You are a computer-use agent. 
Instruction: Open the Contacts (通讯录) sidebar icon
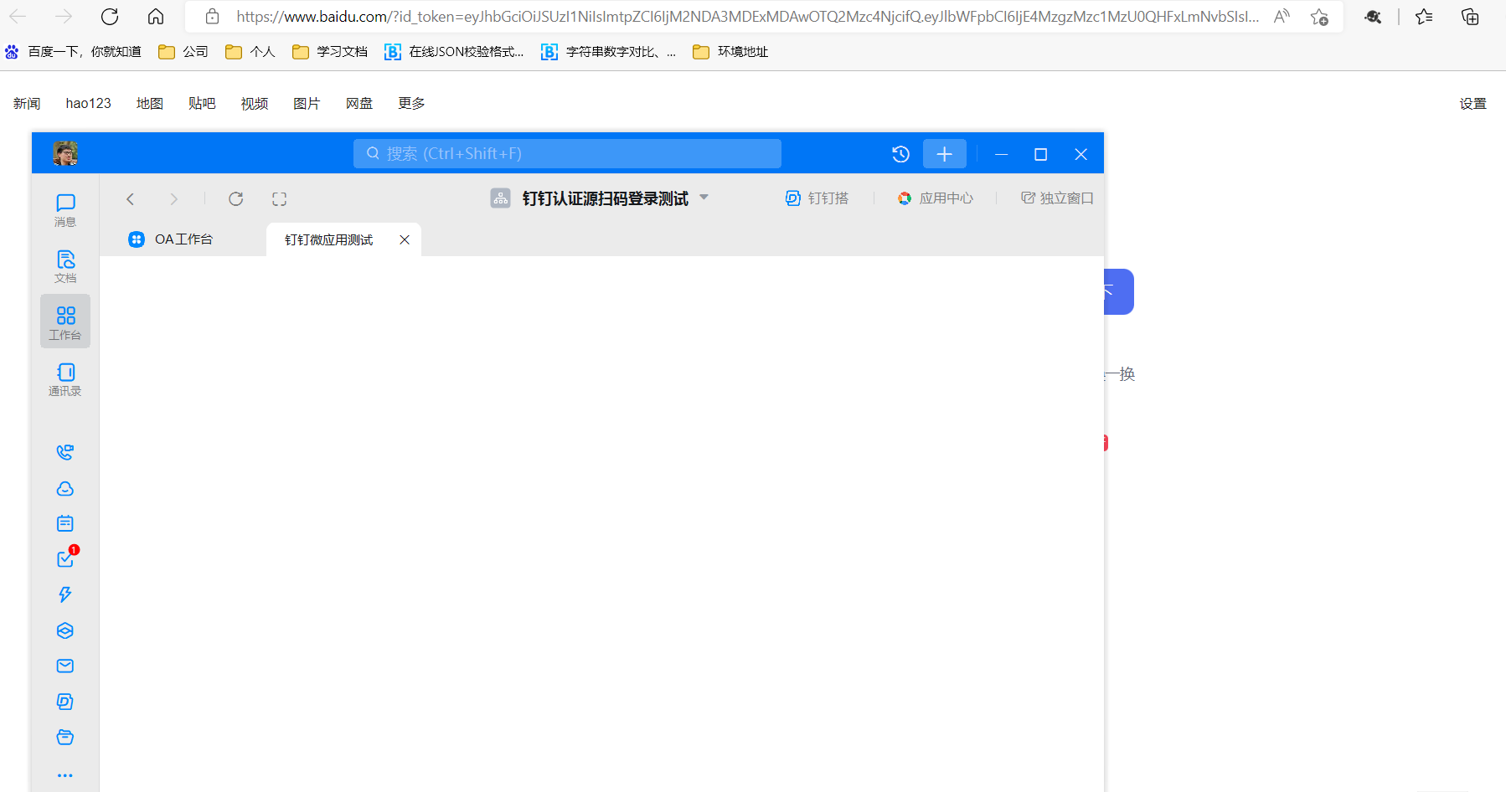65,378
